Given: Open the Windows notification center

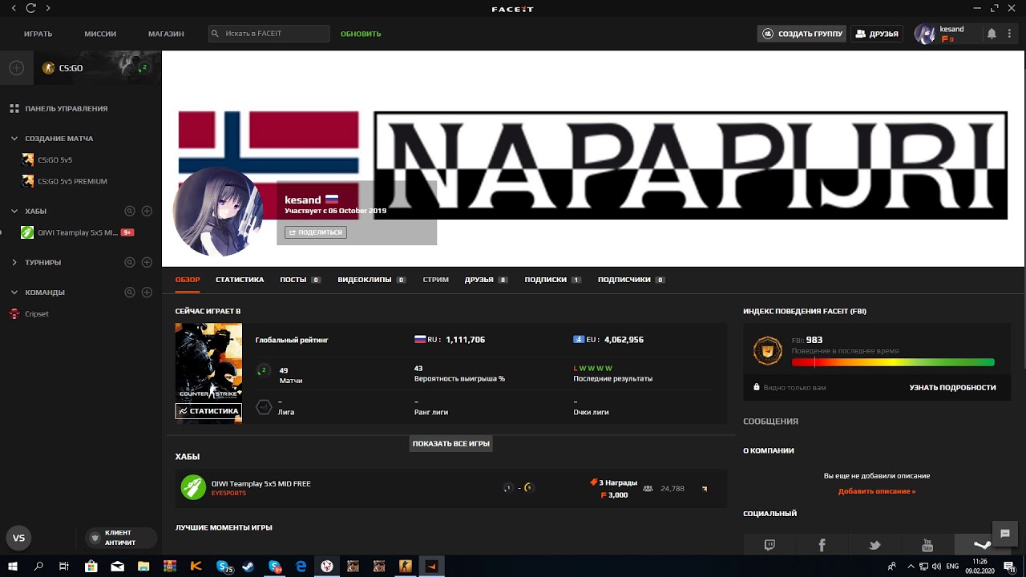Looking at the screenshot, I should point(1009,566).
